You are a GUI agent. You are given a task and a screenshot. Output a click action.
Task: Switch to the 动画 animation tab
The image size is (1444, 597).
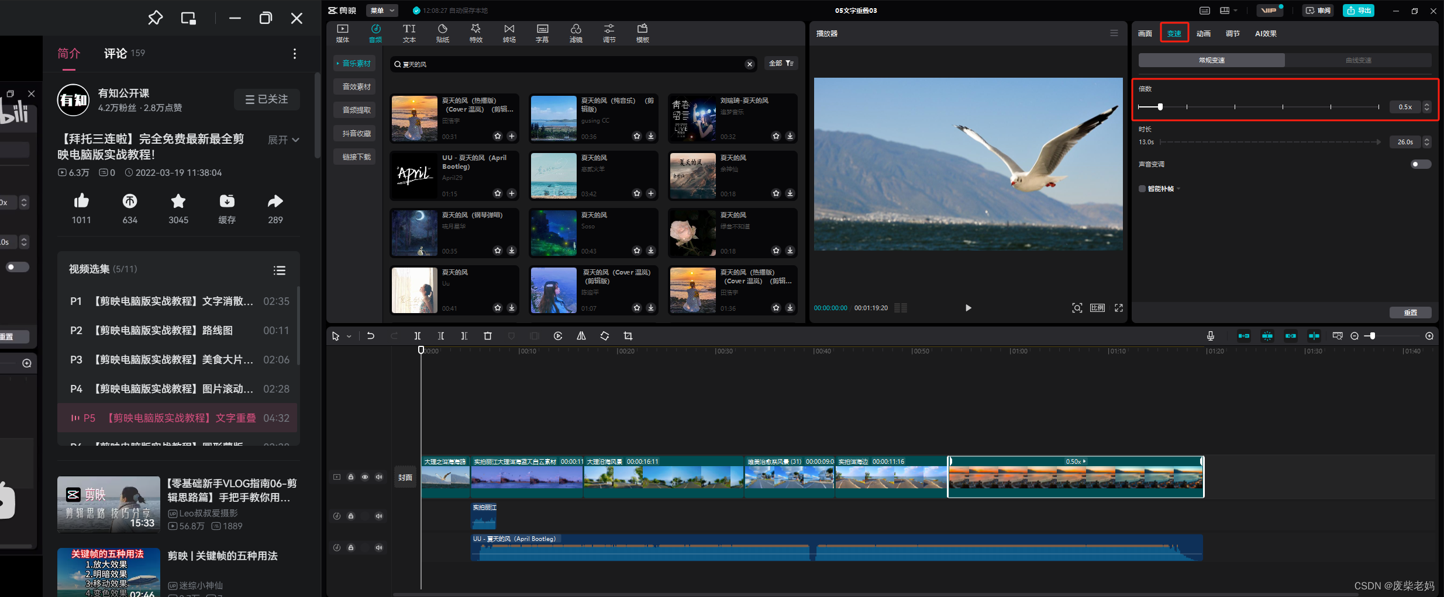click(1204, 33)
